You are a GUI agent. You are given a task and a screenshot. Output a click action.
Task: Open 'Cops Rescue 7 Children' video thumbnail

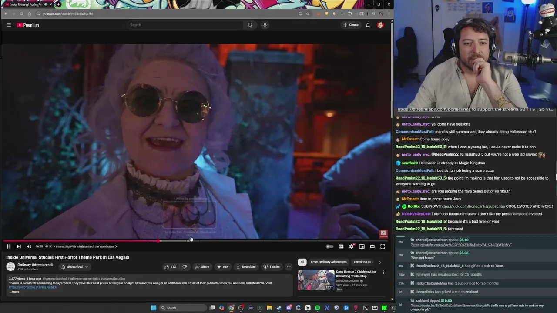[316, 280]
